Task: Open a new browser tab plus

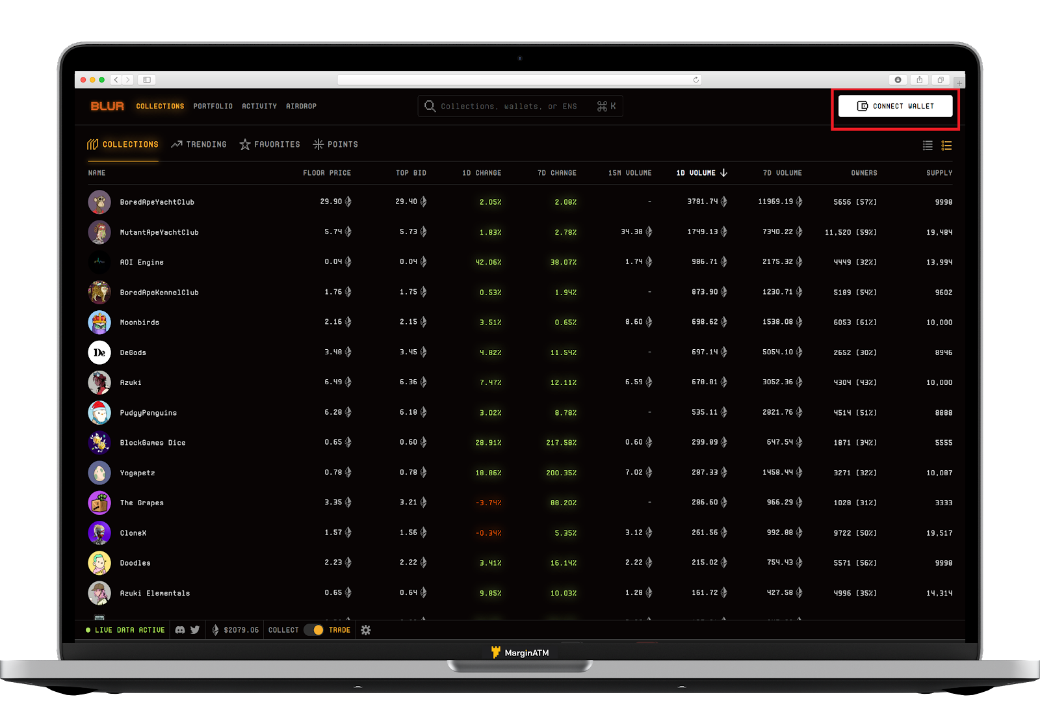Action: pos(959,83)
